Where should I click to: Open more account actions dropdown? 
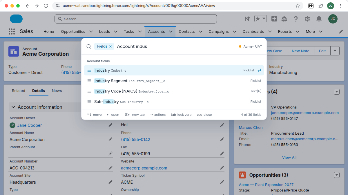pyautogui.click(x=335, y=51)
